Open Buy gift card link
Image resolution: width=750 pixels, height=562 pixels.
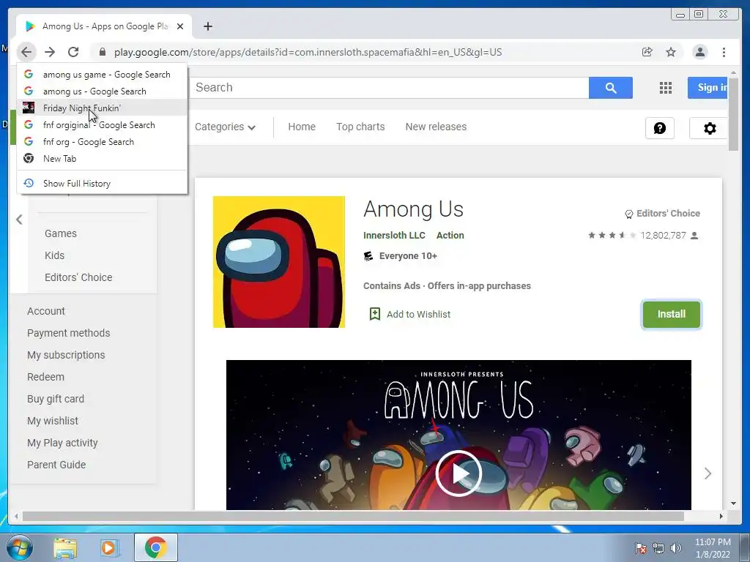(56, 399)
